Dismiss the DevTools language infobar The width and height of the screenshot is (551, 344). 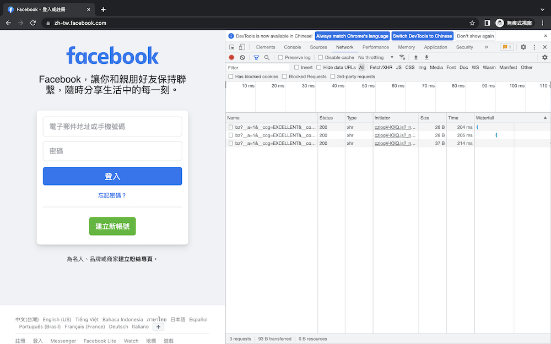click(545, 36)
